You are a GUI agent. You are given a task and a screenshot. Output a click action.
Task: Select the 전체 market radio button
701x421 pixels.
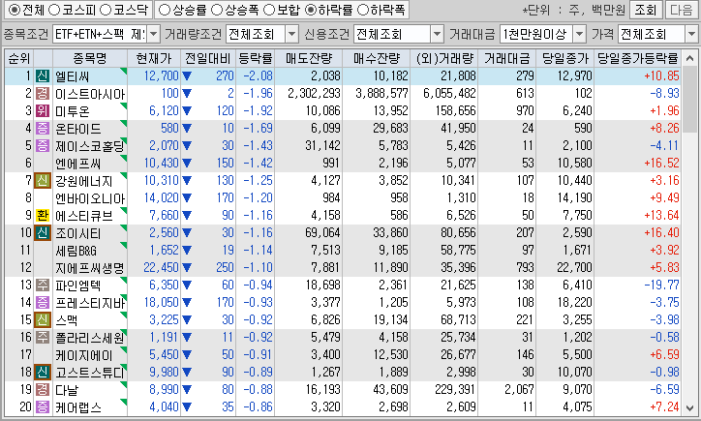[14, 10]
